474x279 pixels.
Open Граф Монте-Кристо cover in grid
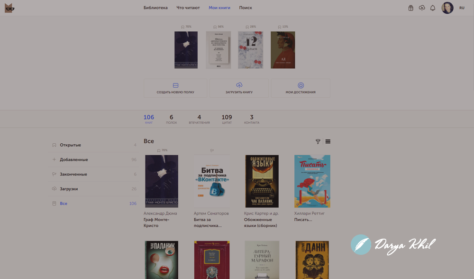162,181
